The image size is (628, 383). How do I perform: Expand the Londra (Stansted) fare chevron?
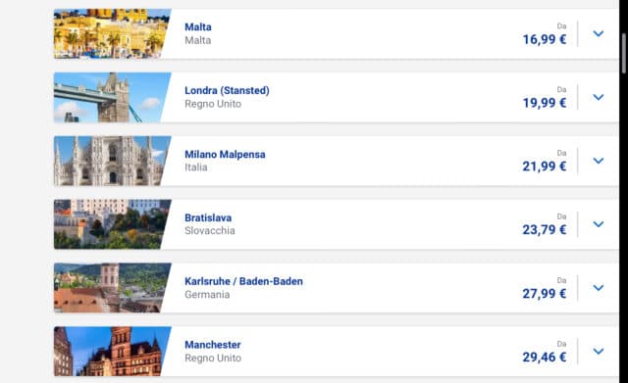(598, 97)
